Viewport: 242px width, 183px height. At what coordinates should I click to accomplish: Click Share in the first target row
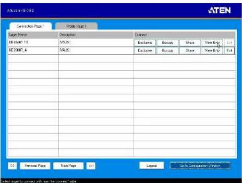point(190,43)
